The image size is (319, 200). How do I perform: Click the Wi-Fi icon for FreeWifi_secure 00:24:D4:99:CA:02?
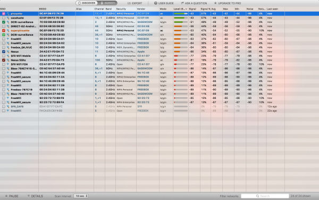point(8,43)
